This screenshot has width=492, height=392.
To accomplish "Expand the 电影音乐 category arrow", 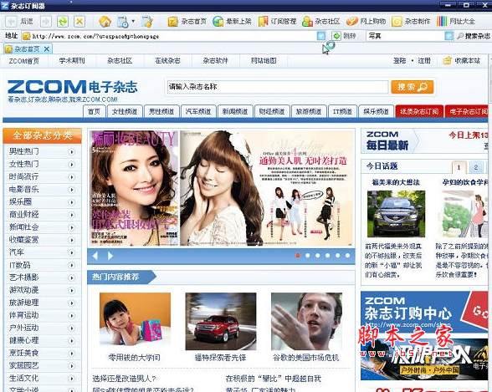I will (x=72, y=190).
